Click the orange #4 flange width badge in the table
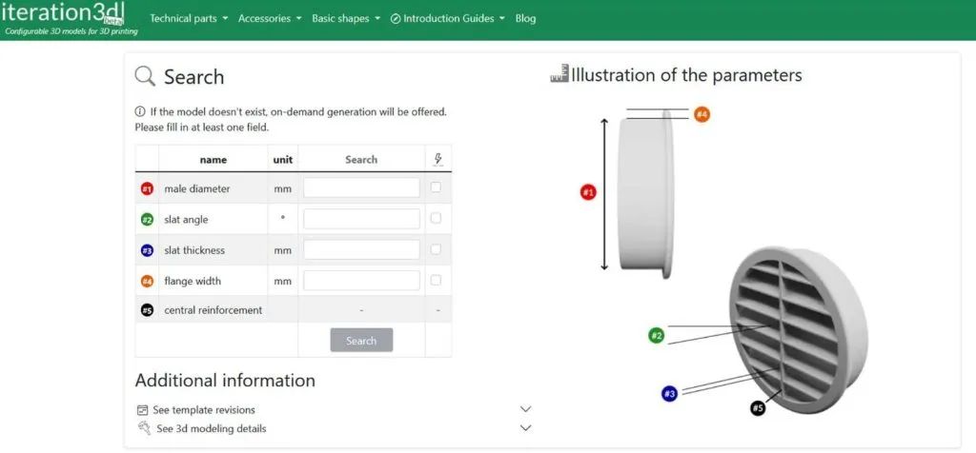Screen dimensions: 976x453 tap(147, 281)
